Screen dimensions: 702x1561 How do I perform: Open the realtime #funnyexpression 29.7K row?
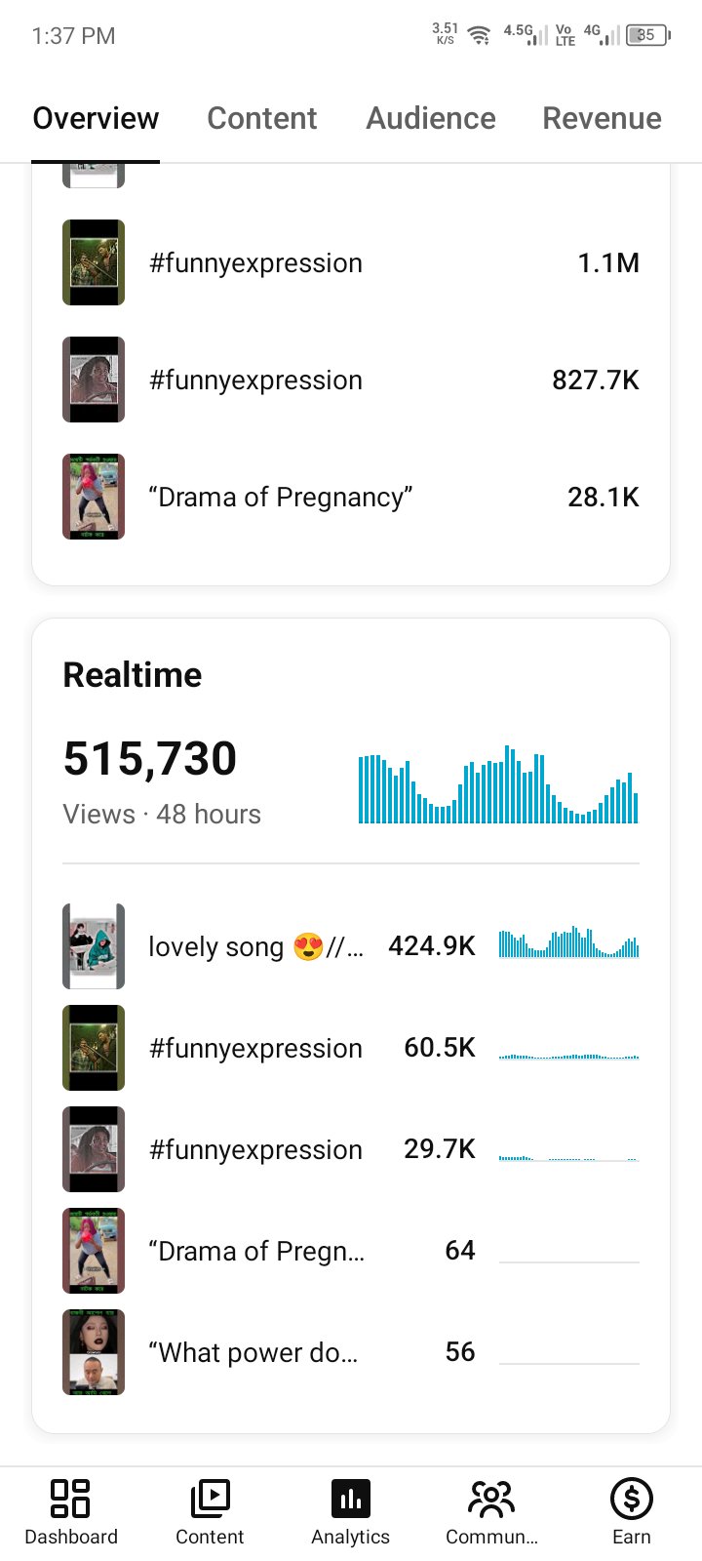(x=351, y=1149)
